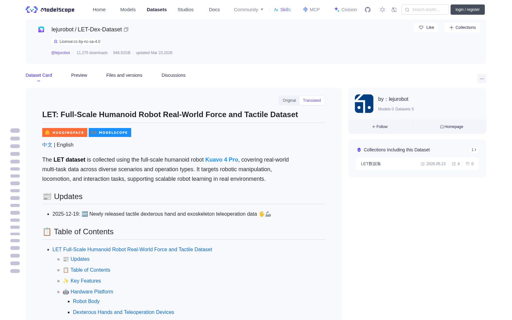Click the ModelScope badge
This screenshot has height=320, width=512.
point(110,132)
